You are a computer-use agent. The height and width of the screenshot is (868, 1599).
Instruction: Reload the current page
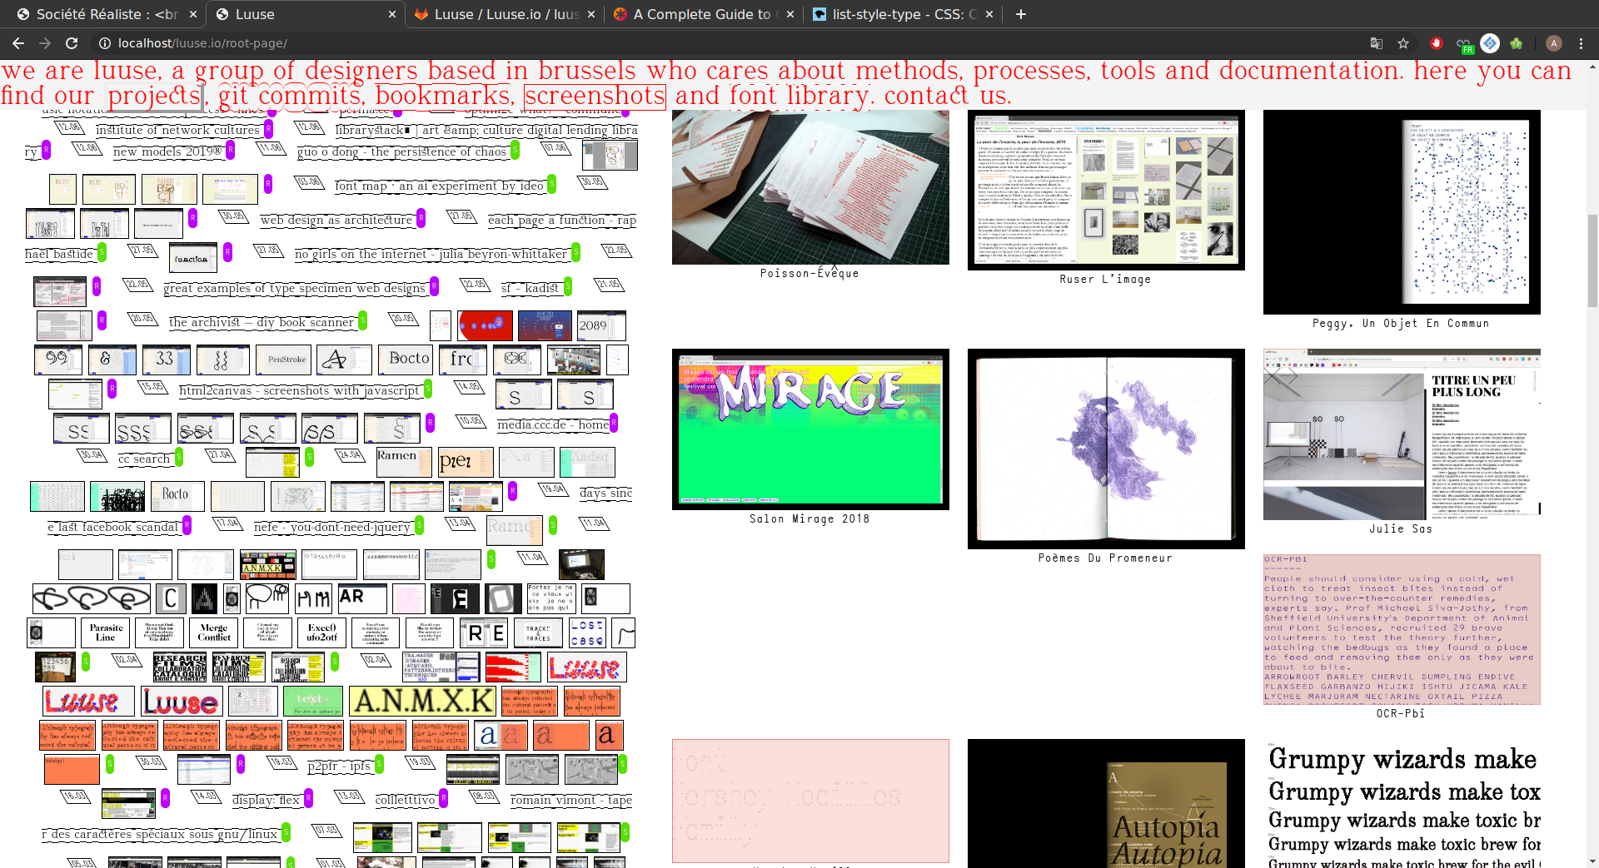point(72,43)
